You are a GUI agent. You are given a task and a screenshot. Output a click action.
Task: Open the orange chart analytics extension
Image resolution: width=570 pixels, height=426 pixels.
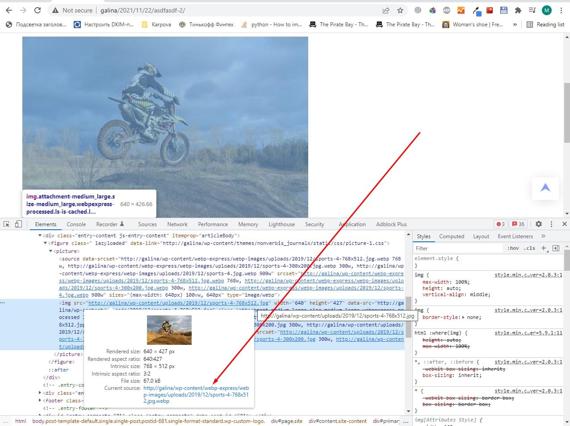coord(461,10)
